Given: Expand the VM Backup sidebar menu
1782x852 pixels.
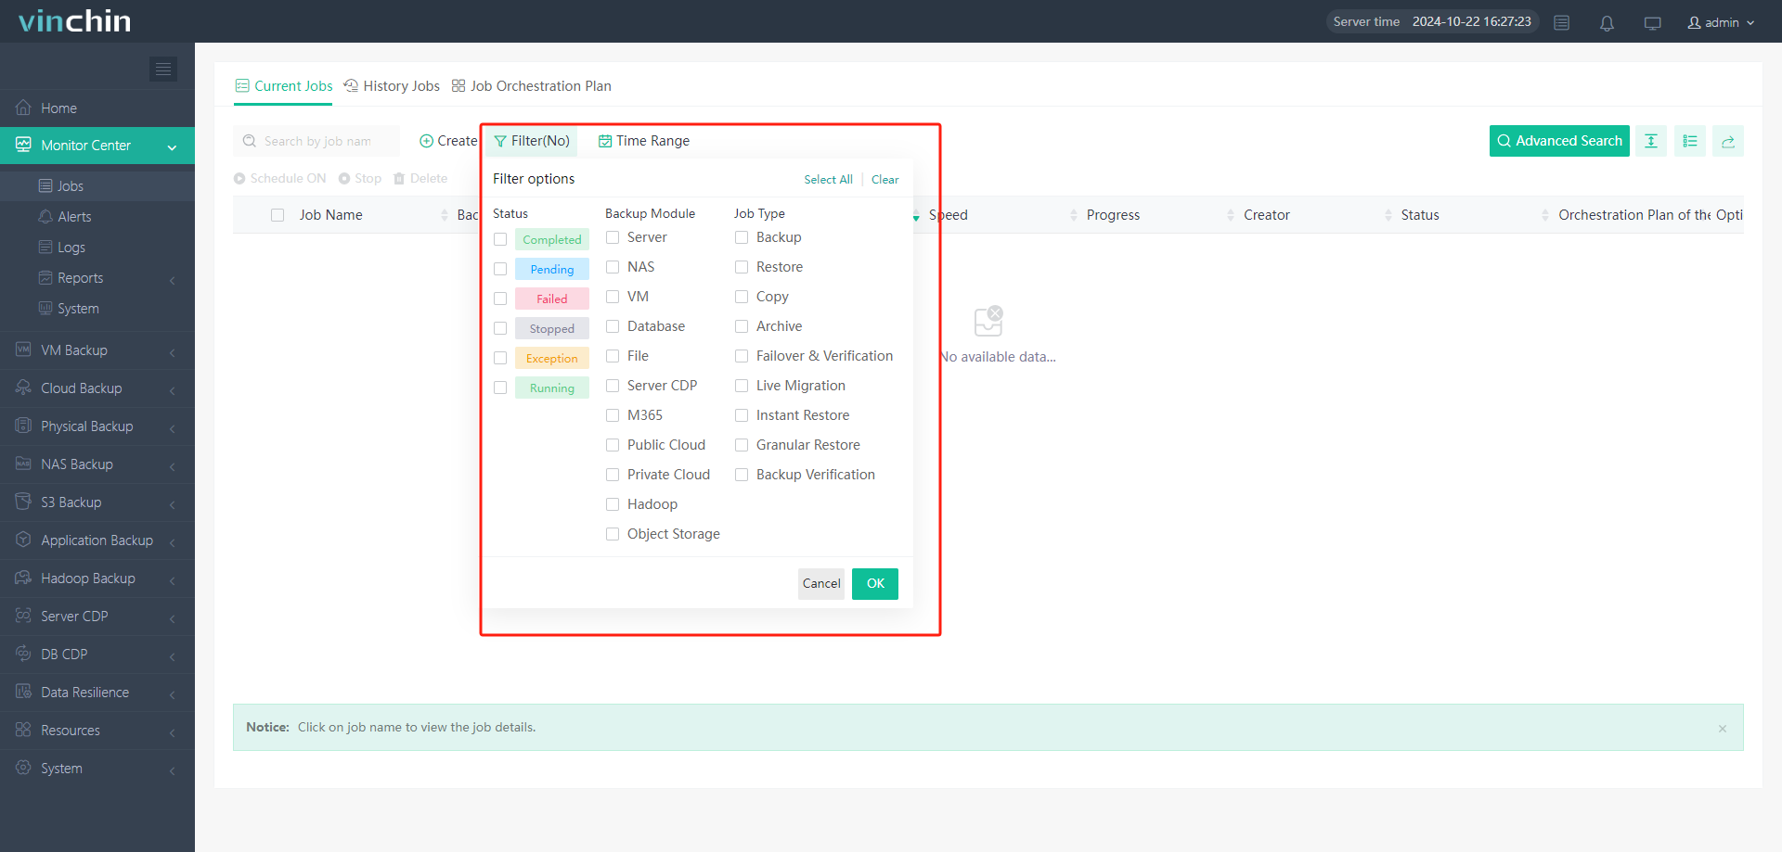Looking at the screenshot, I should (x=97, y=350).
